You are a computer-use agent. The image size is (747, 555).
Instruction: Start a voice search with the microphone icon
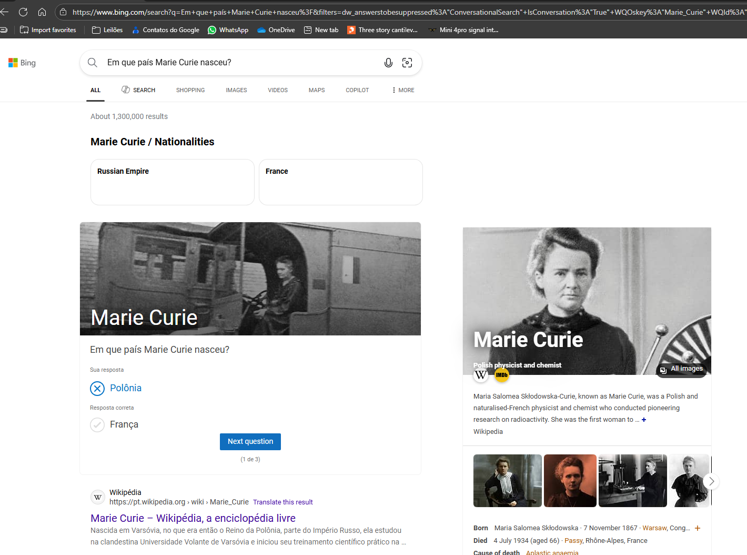(x=388, y=62)
